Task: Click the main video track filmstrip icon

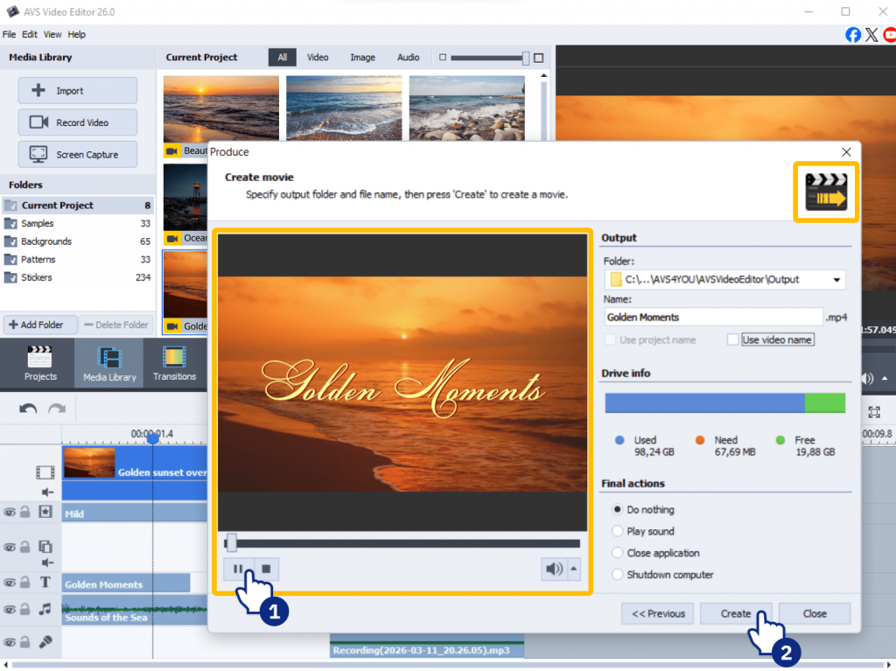Action: click(x=45, y=472)
